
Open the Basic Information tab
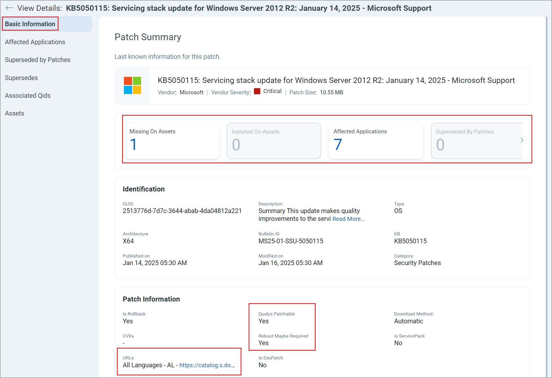point(30,24)
